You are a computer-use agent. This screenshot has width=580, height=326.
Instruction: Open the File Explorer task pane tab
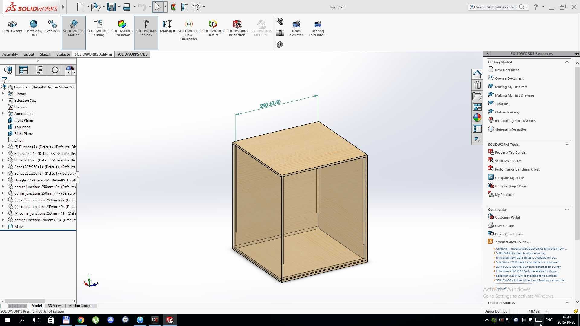coord(477,96)
